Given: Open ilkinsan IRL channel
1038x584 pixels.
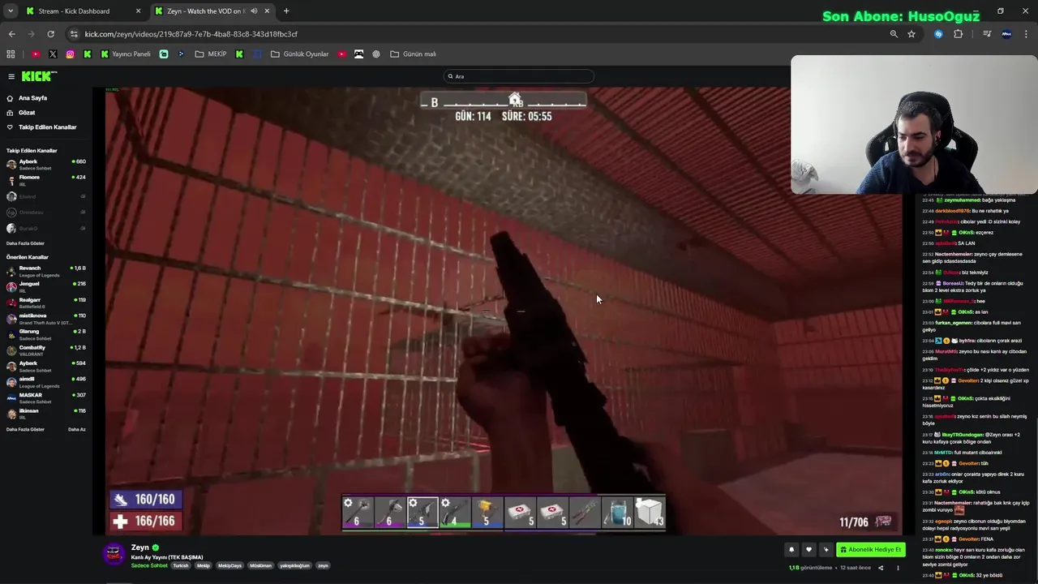Looking at the screenshot, I should [x=46, y=414].
